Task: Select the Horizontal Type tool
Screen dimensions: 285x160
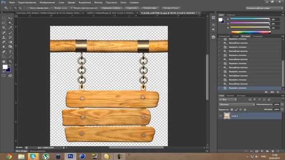Action: [10, 52]
